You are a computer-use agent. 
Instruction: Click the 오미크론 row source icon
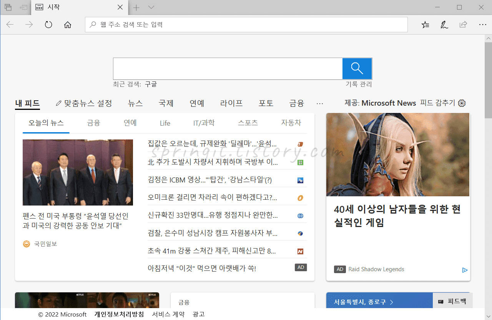tap(301, 198)
